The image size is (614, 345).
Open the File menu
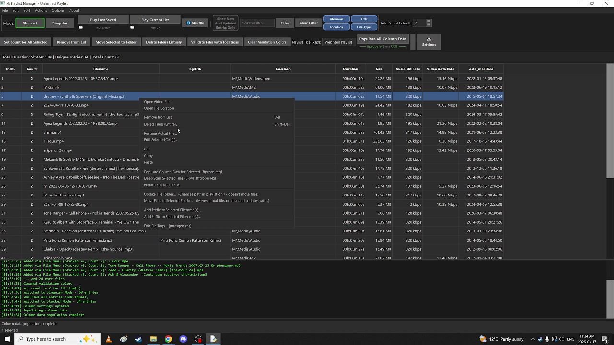tap(5, 10)
